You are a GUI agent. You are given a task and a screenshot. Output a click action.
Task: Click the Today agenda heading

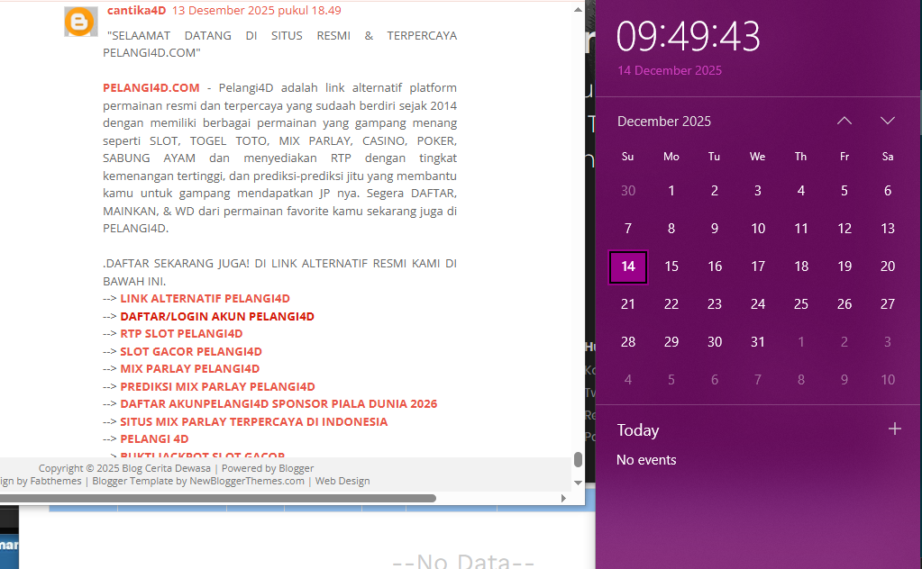point(638,430)
